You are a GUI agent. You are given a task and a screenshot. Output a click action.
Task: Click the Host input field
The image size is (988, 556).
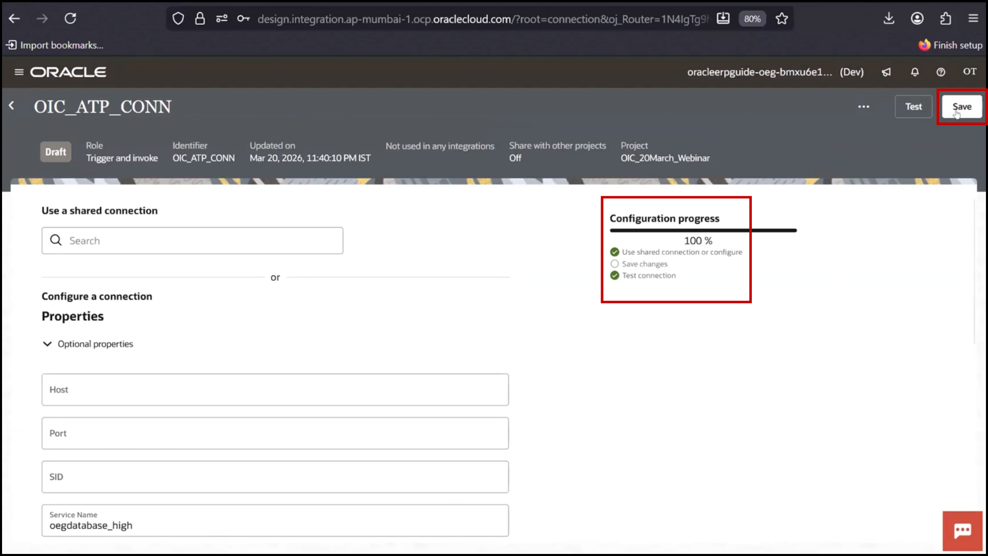[x=275, y=390]
